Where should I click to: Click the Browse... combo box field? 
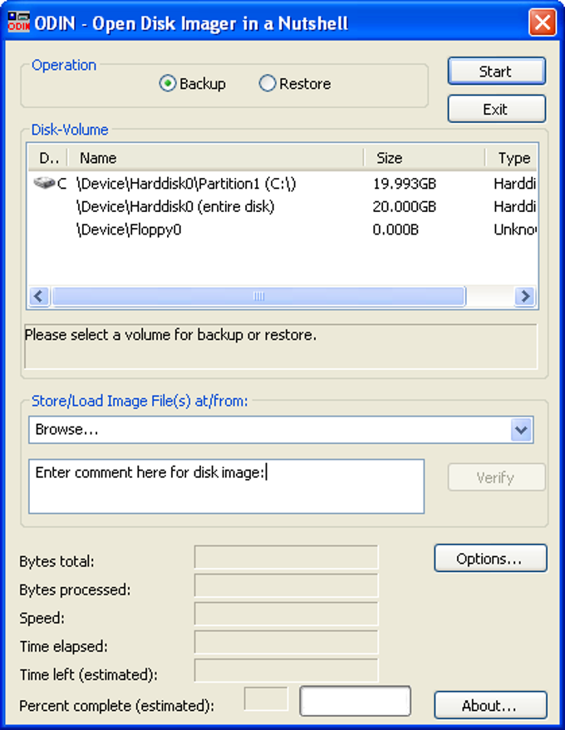(281, 430)
